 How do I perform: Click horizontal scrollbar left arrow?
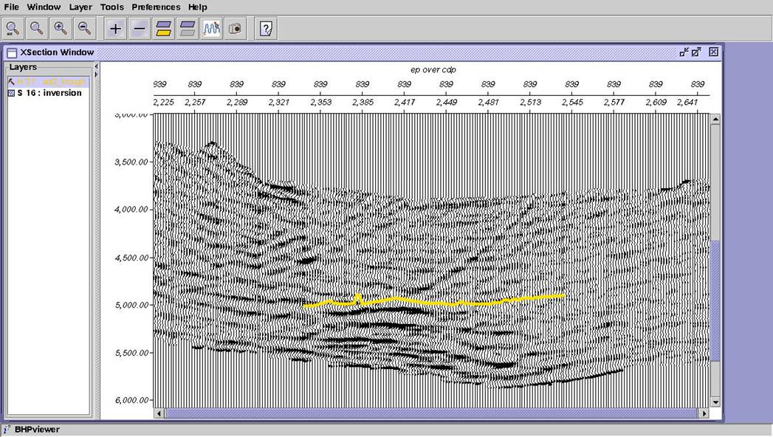click(159, 413)
